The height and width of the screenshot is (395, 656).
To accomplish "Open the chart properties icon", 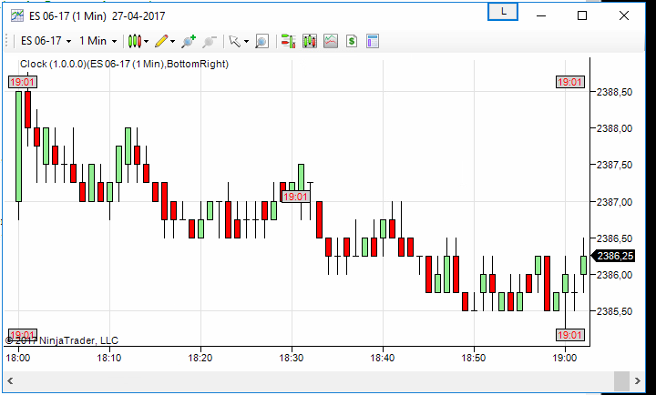I will (x=373, y=41).
